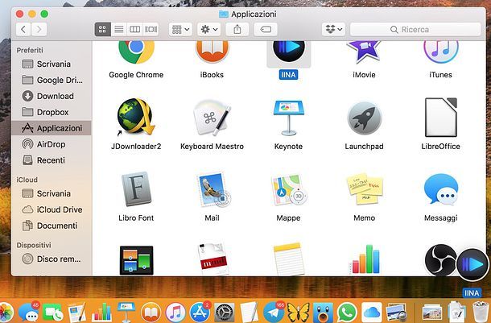
Task: Click the Share toolbar button
Action: click(237, 30)
